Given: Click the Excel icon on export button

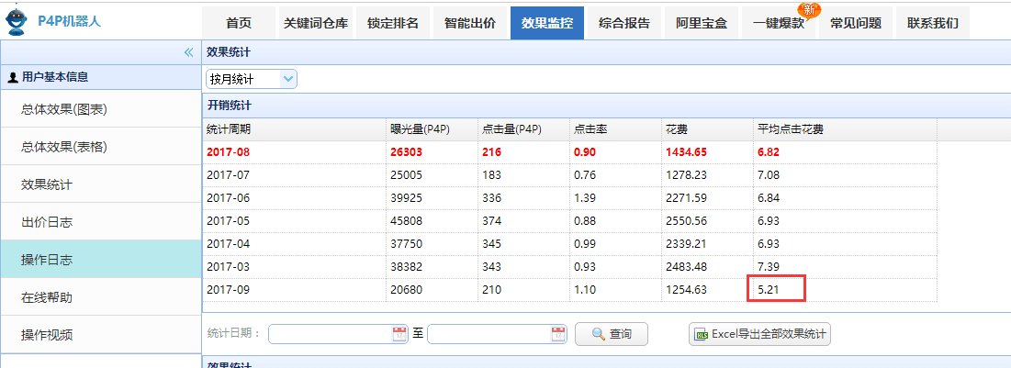Looking at the screenshot, I should (x=702, y=334).
